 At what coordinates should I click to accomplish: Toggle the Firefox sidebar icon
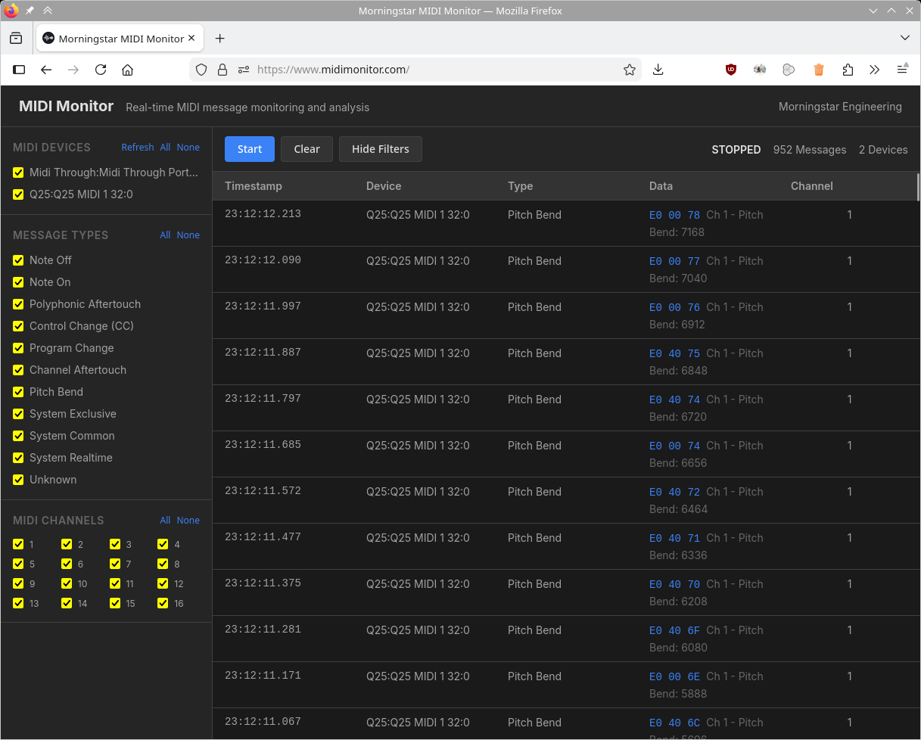(x=19, y=70)
